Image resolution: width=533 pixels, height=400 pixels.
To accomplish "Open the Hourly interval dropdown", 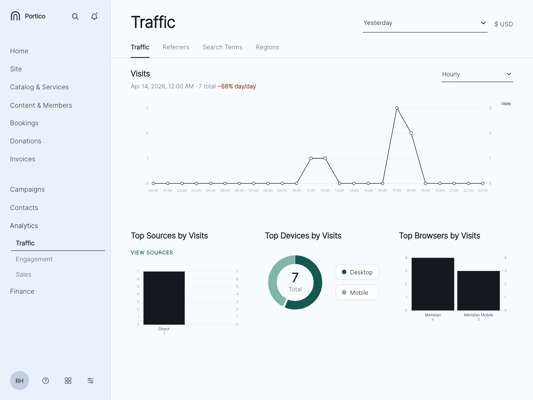I will pyautogui.click(x=477, y=74).
